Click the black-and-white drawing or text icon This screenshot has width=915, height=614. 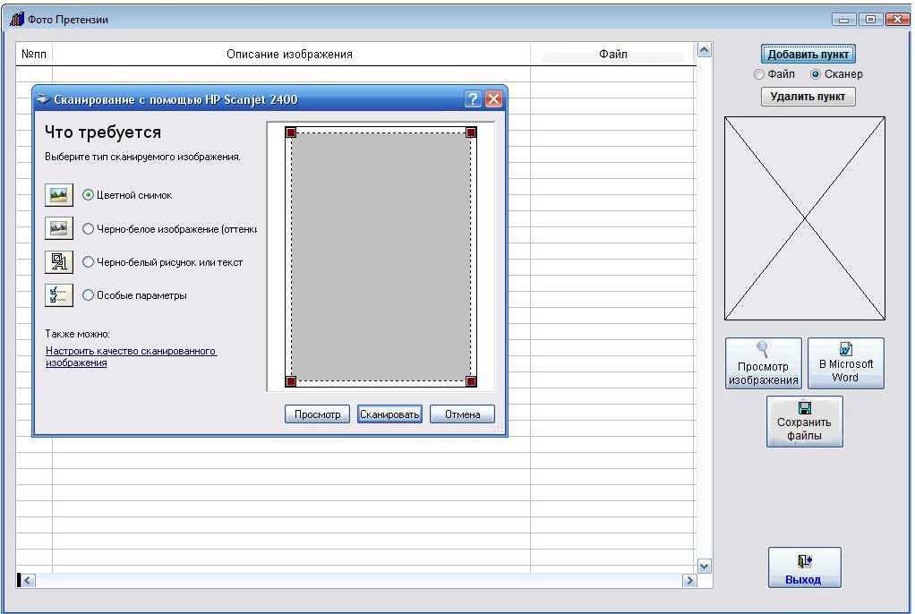click(x=59, y=261)
